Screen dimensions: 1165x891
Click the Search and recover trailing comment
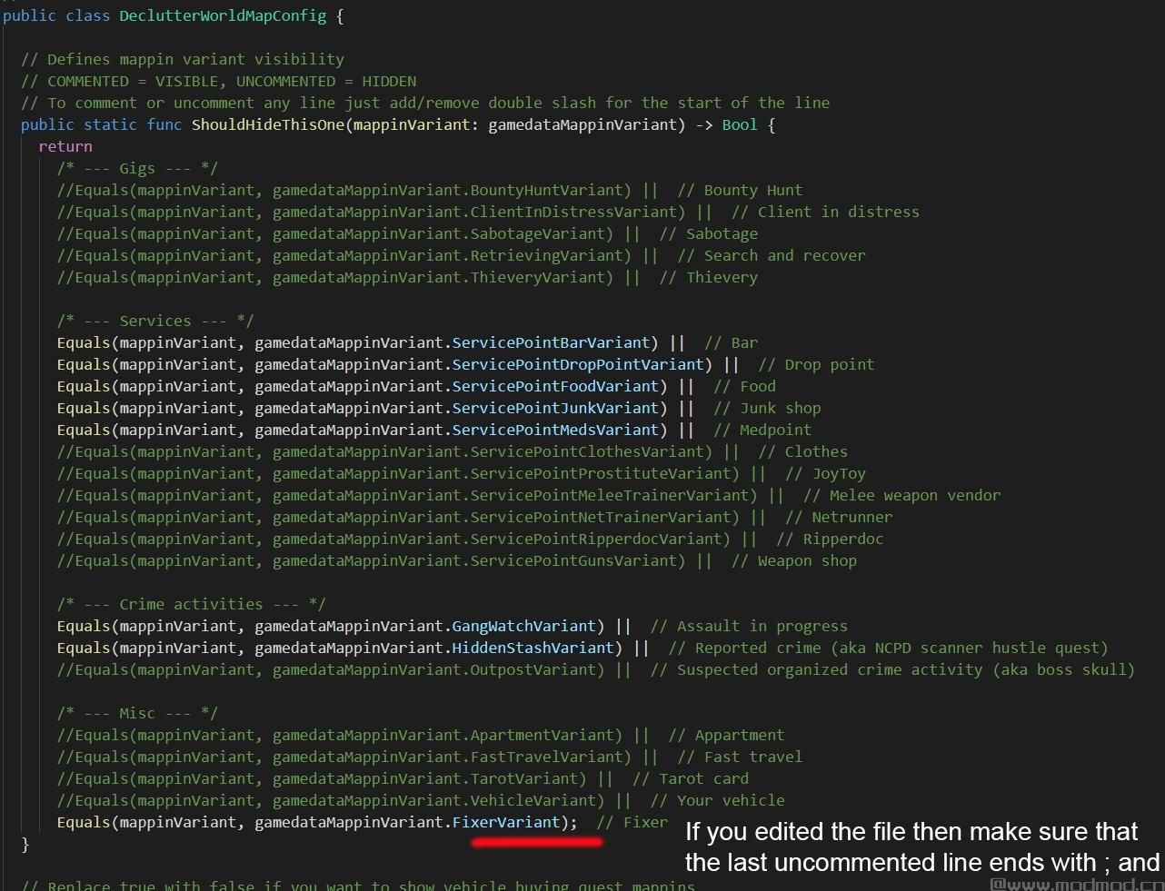click(772, 255)
